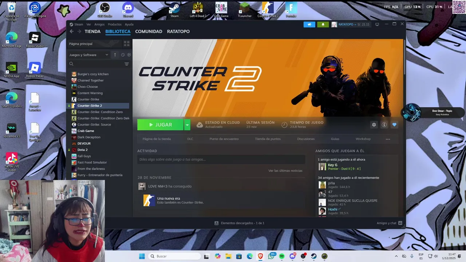Open the library advanced filter icon
Image resolution: width=466 pixels, height=262 pixels.
click(x=127, y=64)
